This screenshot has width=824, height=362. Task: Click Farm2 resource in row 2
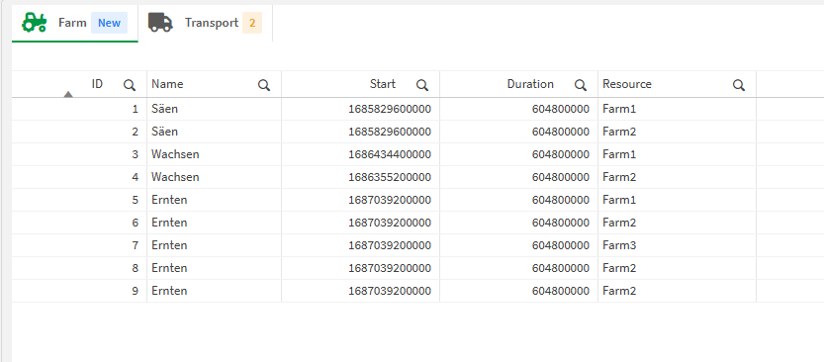(x=619, y=132)
